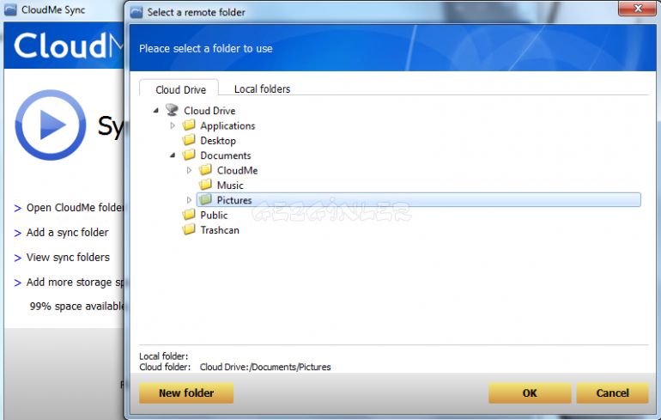This screenshot has width=661, height=420.
Task: Expand the CloudMe subfolder
Action: (189, 170)
